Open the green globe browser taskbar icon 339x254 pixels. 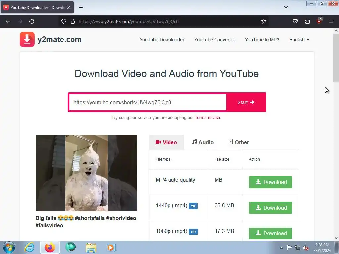(71, 247)
